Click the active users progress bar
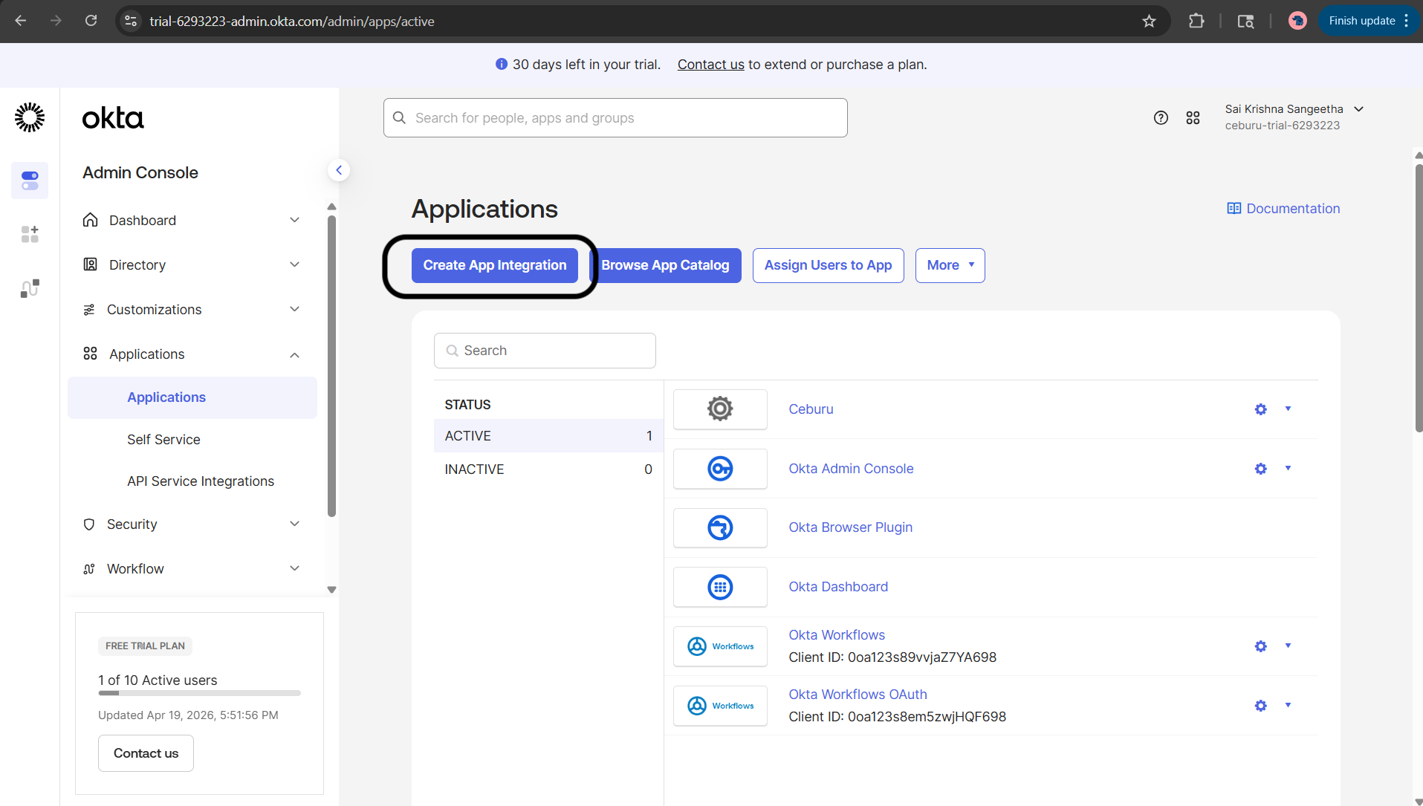This screenshot has width=1423, height=806. pyautogui.click(x=199, y=693)
